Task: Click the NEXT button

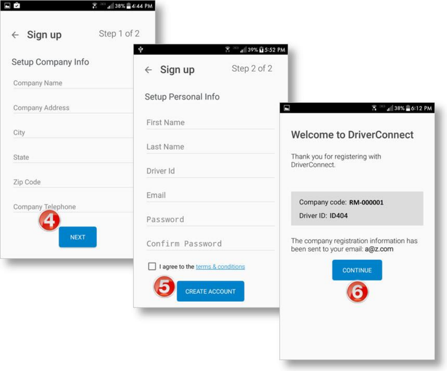Action: click(x=78, y=237)
